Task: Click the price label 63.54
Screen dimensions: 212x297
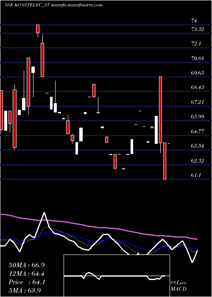Action: click(198, 146)
